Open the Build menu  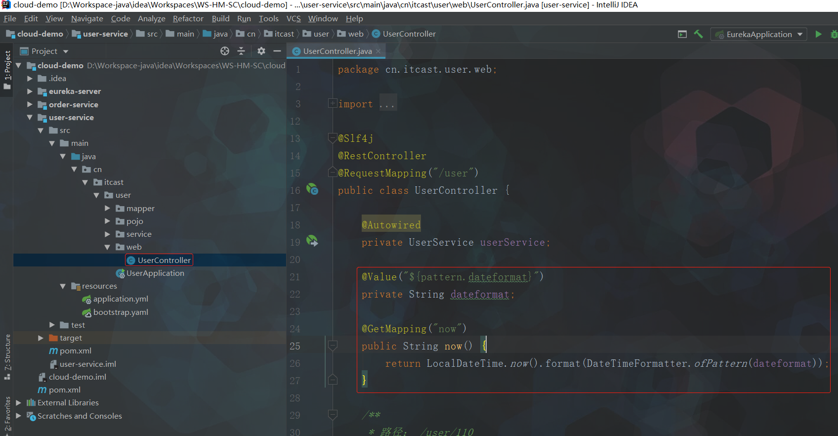(x=220, y=18)
